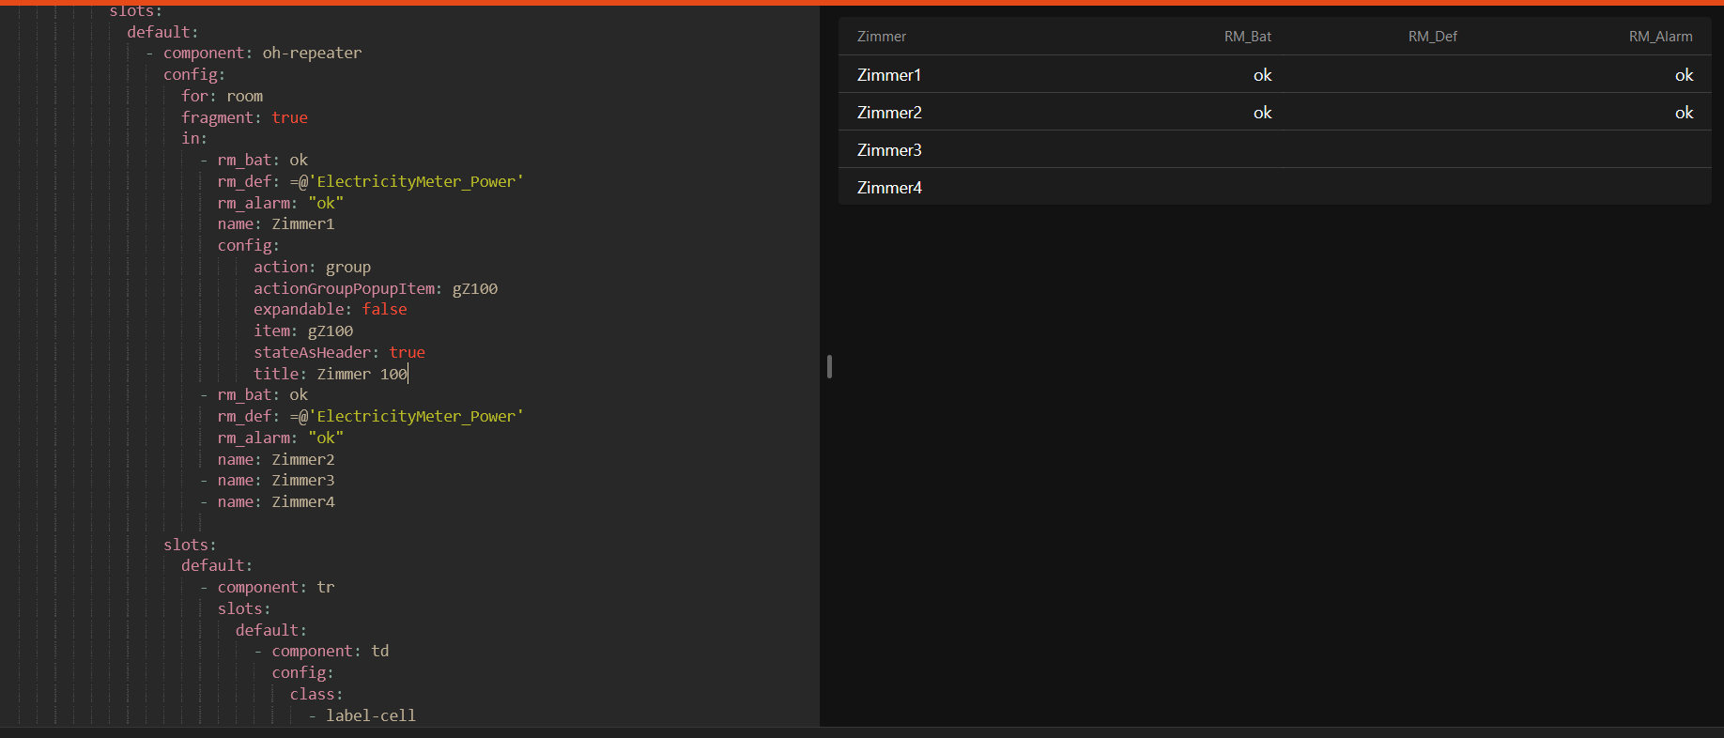
Task: Click the 'label-cell' class entry
Action: pyautogui.click(x=370, y=715)
